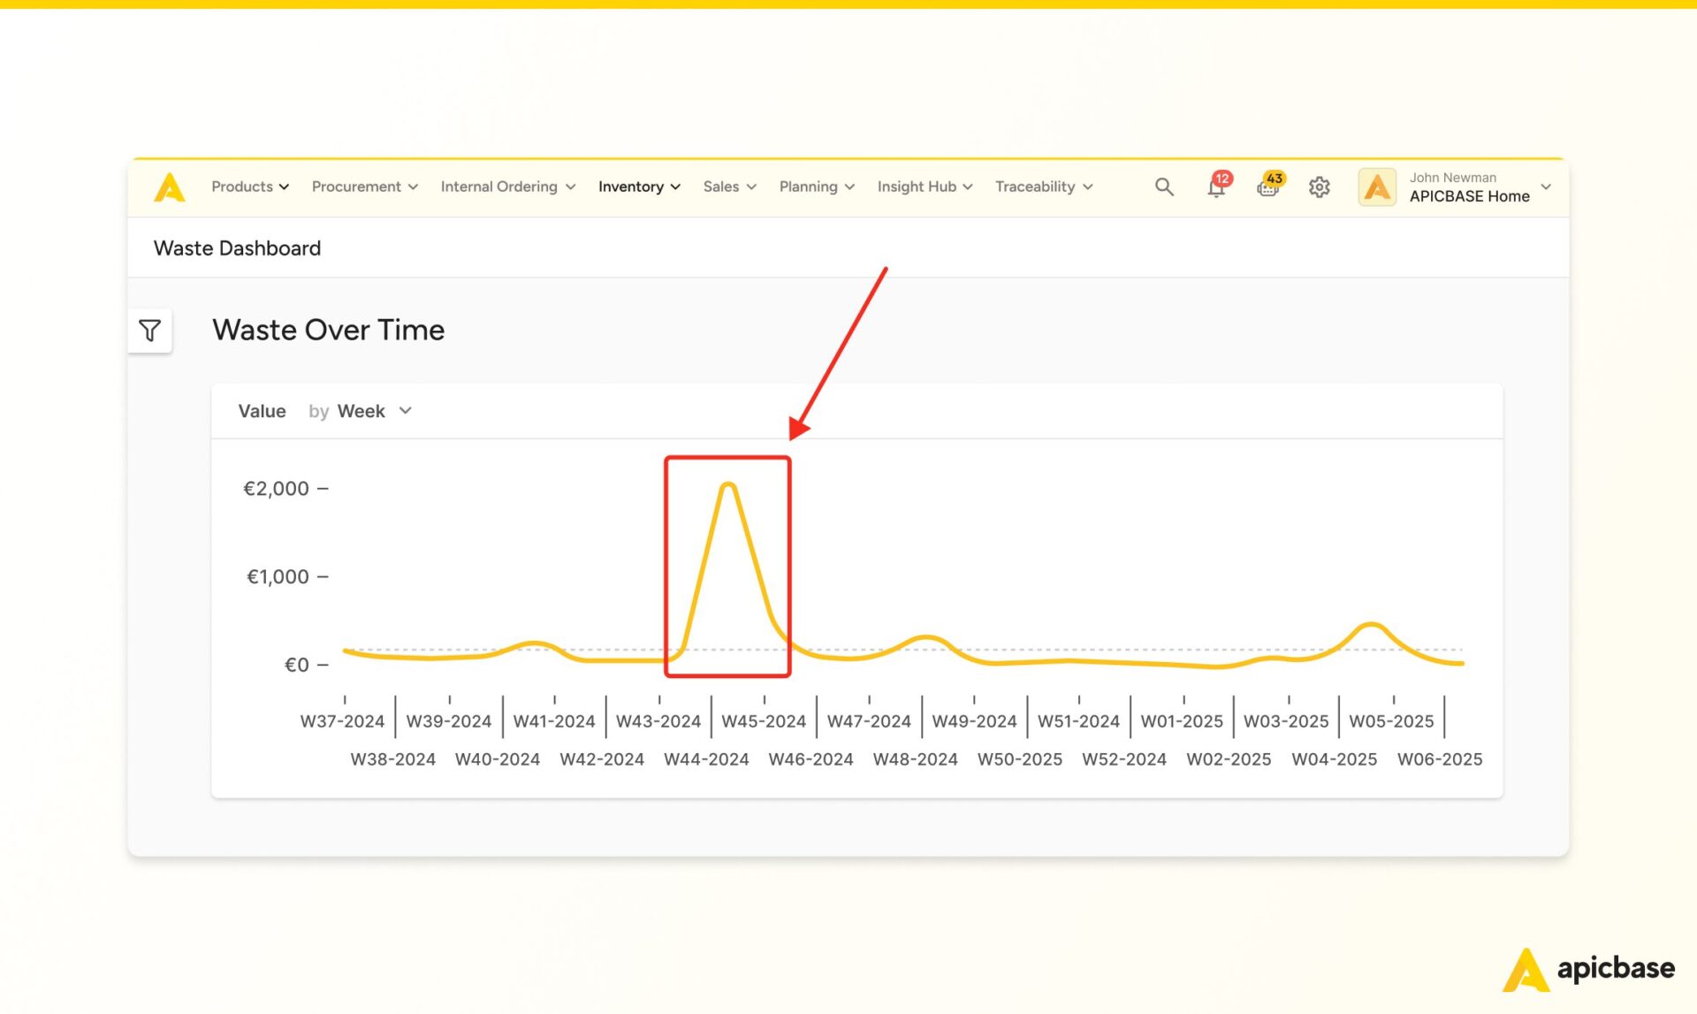
Task: Click the APICBASE Home account switcher
Action: (x=1455, y=187)
